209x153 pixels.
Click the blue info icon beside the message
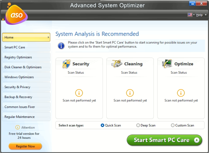(x=61, y=46)
